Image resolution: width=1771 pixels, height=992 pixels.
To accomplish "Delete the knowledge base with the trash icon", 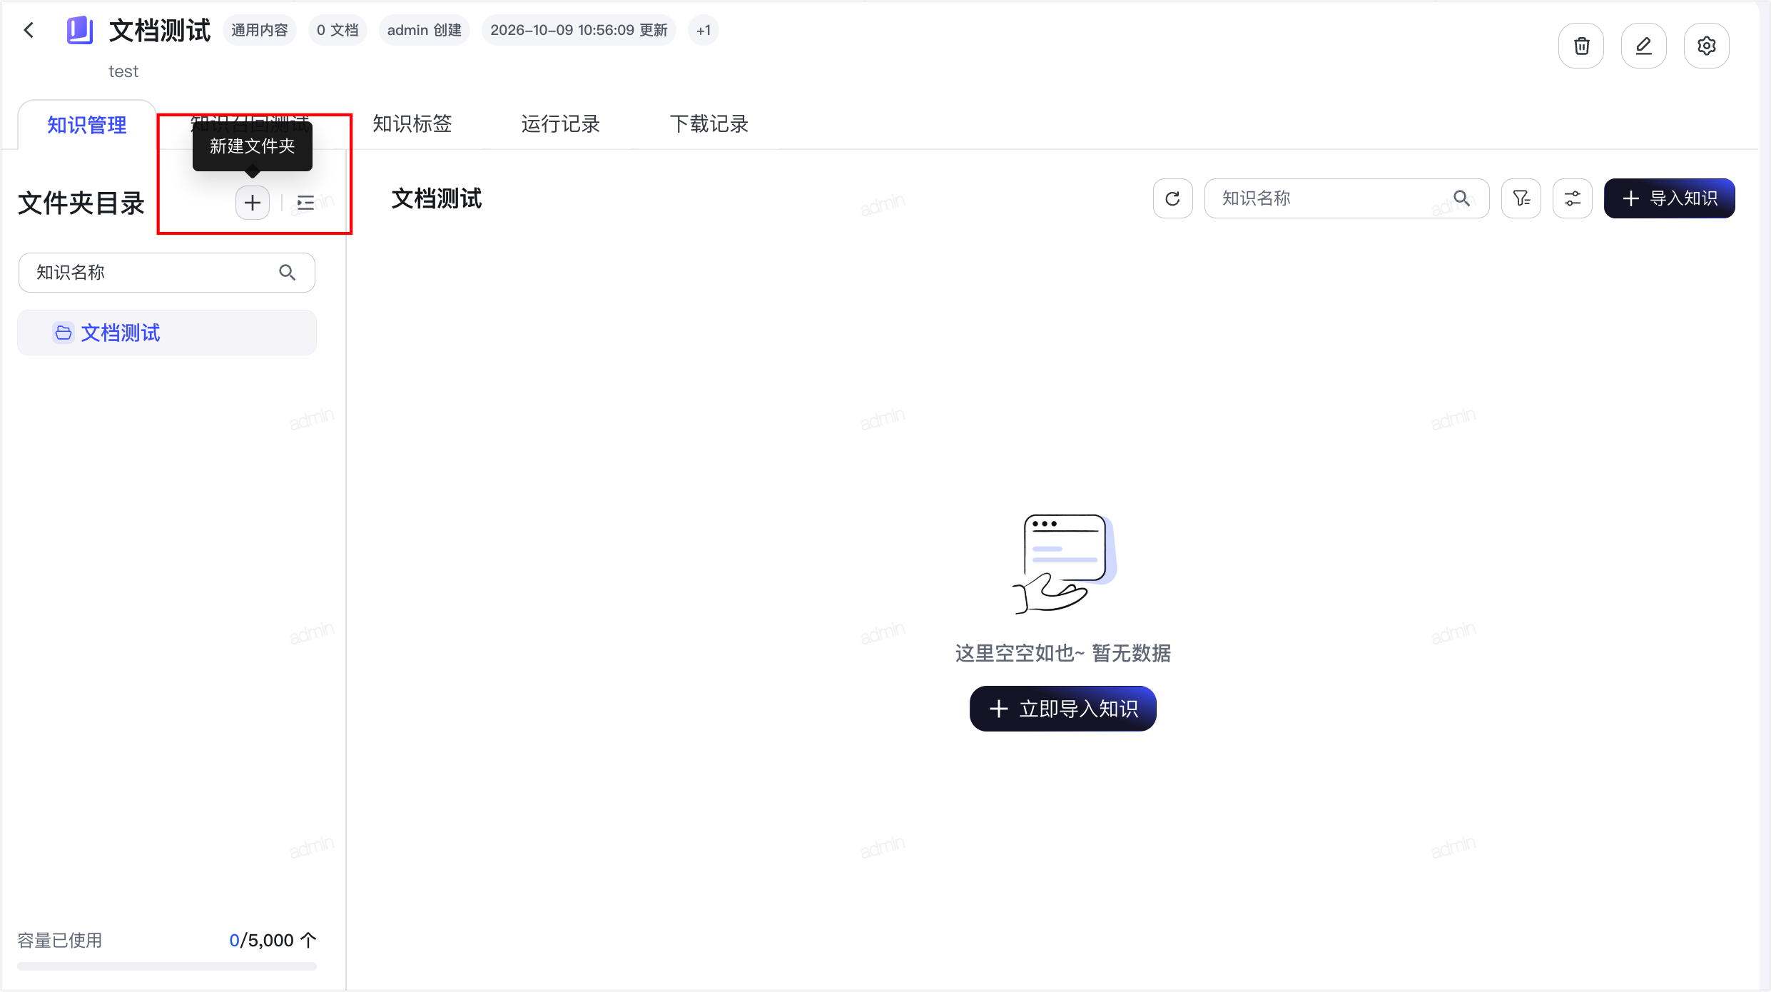I will (x=1581, y=46).
